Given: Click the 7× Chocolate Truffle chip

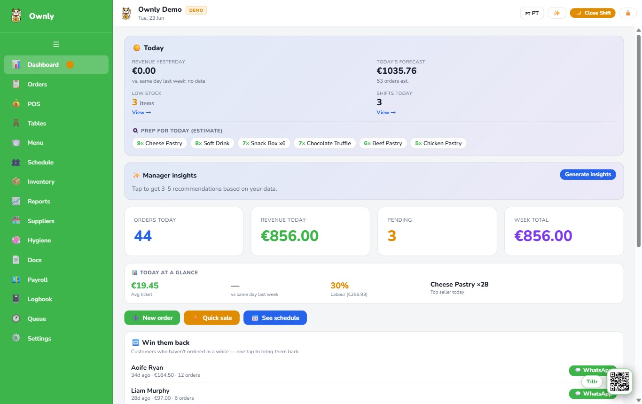Looking at the screenshot, I should tap(325, 143).
